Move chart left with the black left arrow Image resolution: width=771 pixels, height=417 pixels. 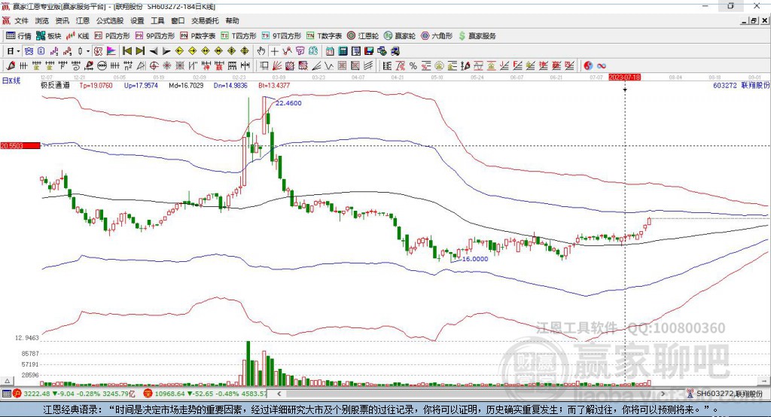(154, 51)
